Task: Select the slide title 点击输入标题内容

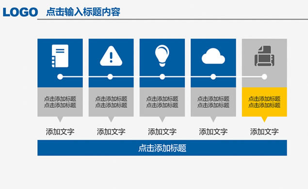Action: point(83,12)
